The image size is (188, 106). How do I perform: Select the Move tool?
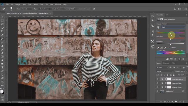click(2, 17)
